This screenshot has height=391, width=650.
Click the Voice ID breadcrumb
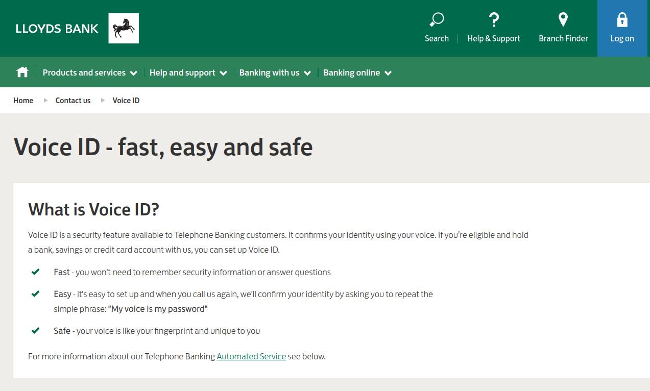coord(126,101)
